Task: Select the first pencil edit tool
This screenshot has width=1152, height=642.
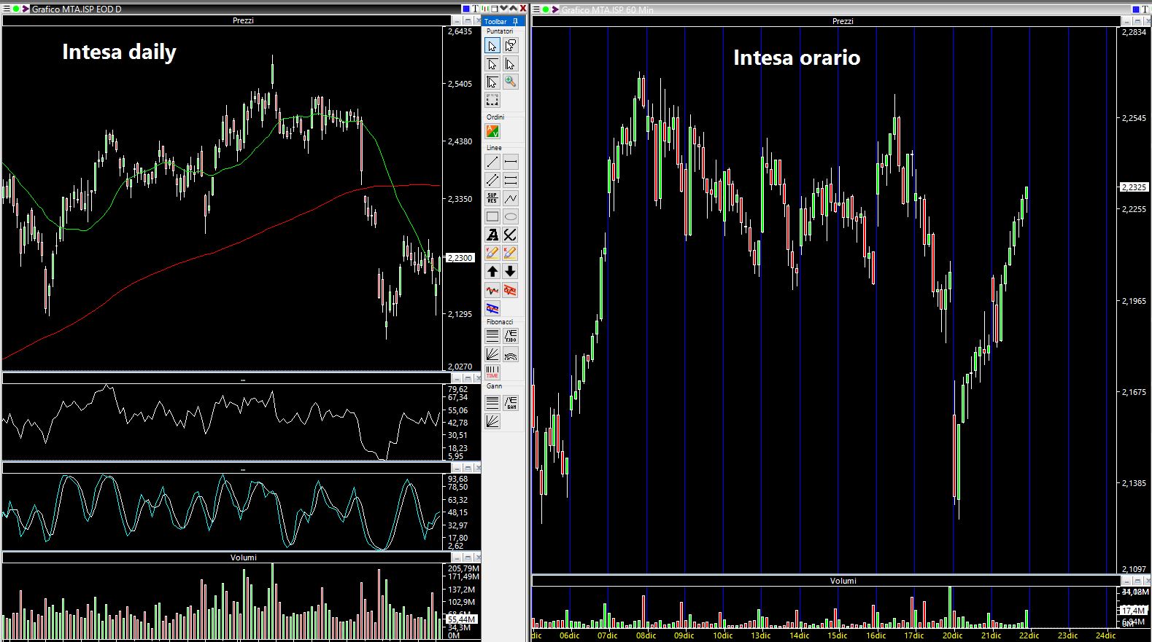Action: (492, 253)
